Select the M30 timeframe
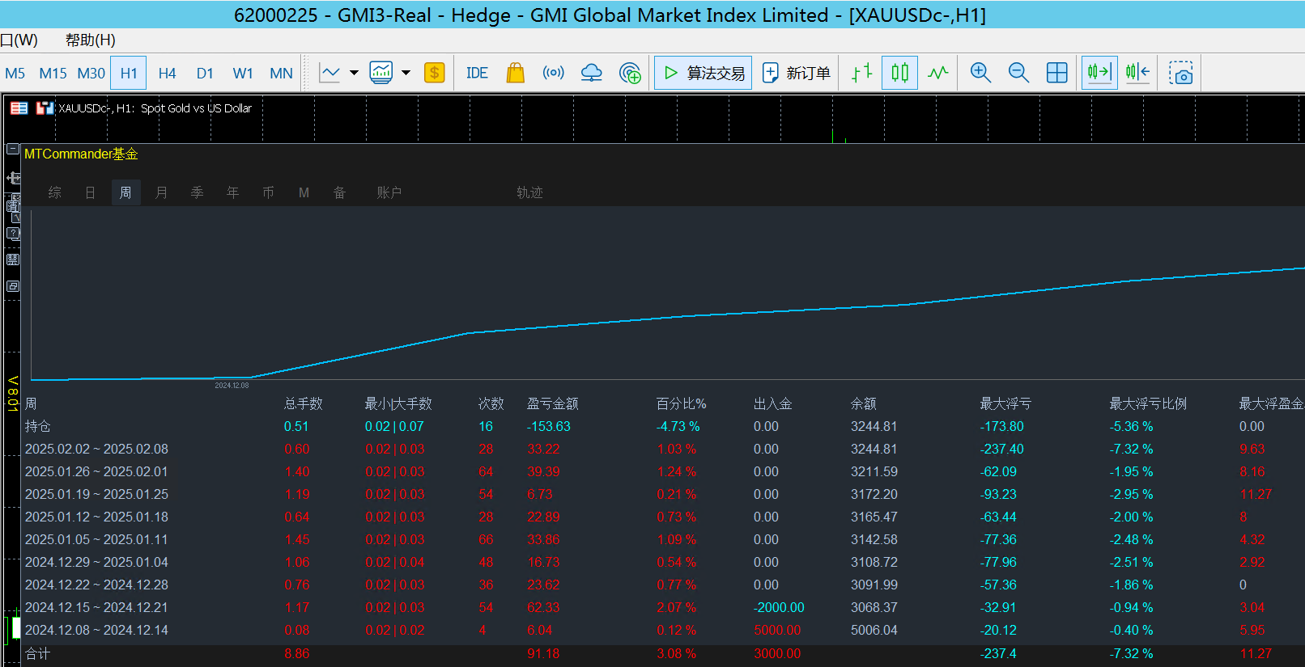 91,74
